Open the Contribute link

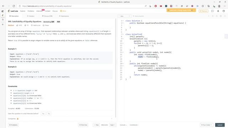tap(134, 125)
